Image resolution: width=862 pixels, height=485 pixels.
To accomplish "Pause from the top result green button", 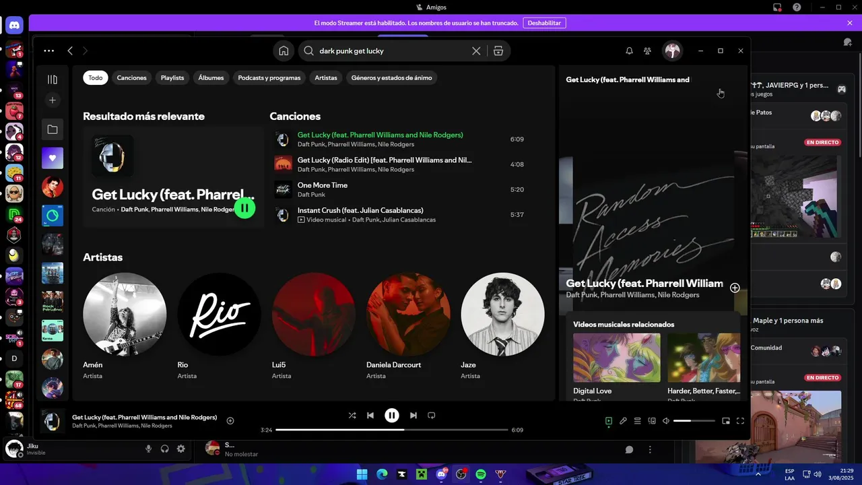I will 244,208.
